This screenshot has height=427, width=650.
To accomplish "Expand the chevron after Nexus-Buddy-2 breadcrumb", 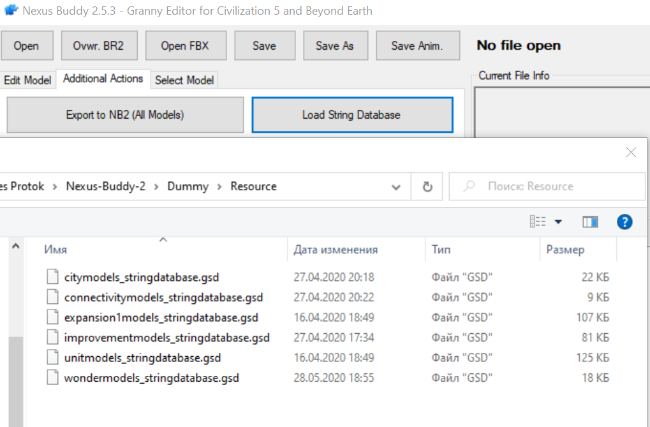I will pyautogui.click(x=156, y=187).
